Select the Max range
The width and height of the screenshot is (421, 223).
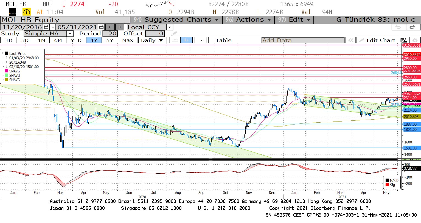128,40
